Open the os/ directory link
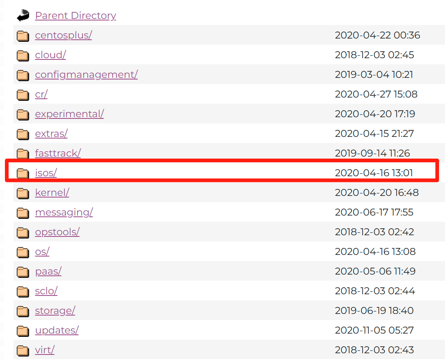Screen dimensions: 445x359 click(x=42, y=252)
